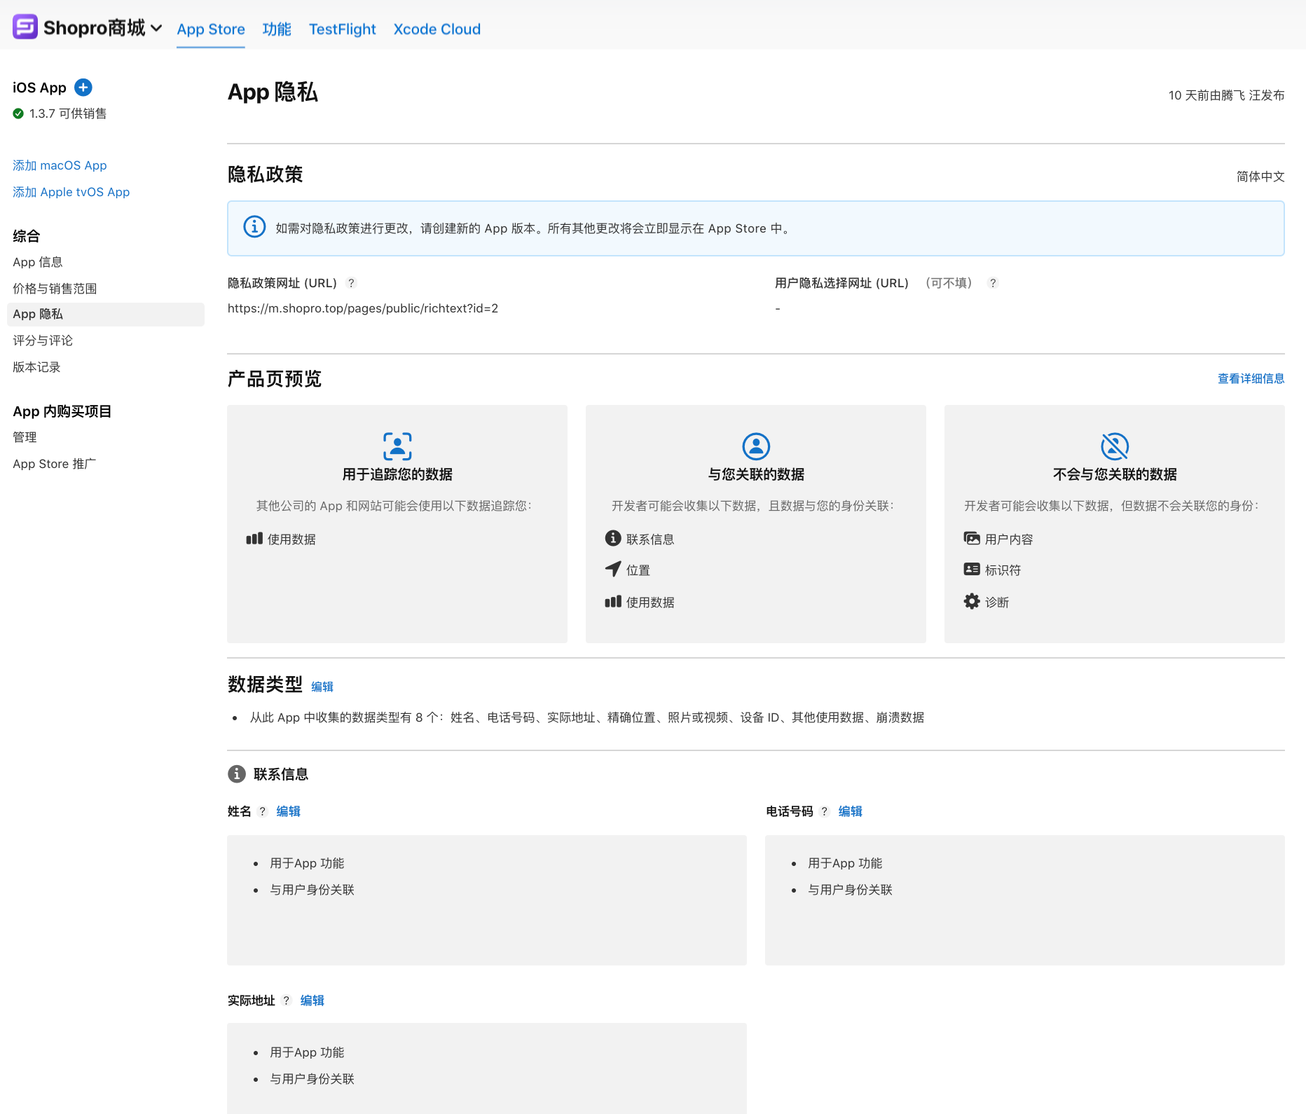Image resolution: width=1306 pixels, height=1114 pixels.
Task: Edit the 实际地址 data type
Action: [x=312, y=1000]
